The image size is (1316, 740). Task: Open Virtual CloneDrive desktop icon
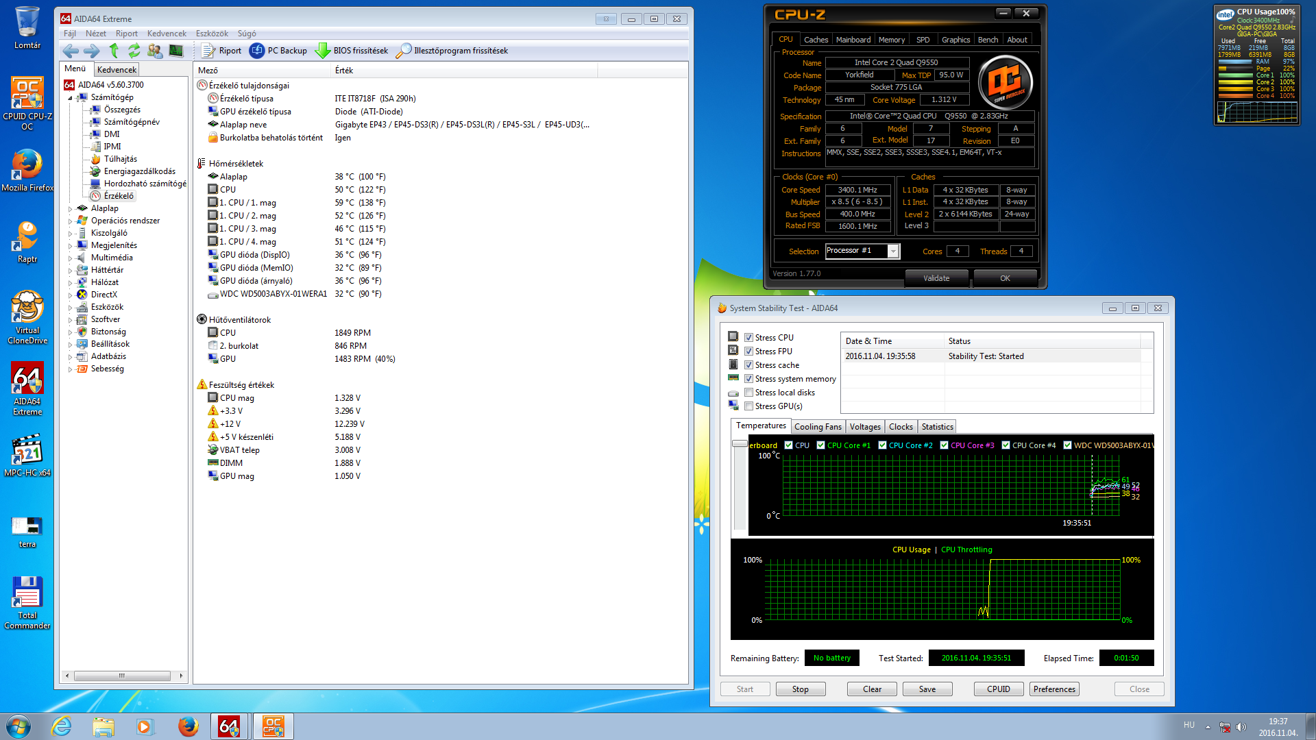[x=27, y=317]
